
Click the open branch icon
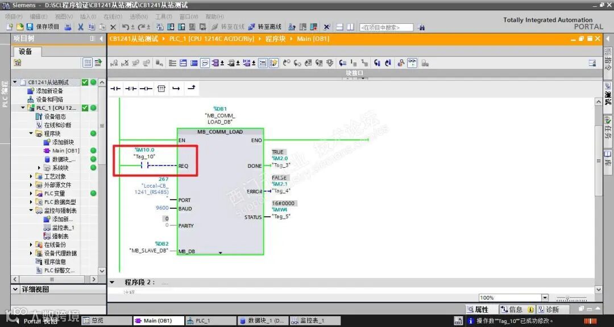[x=176, y=89]
